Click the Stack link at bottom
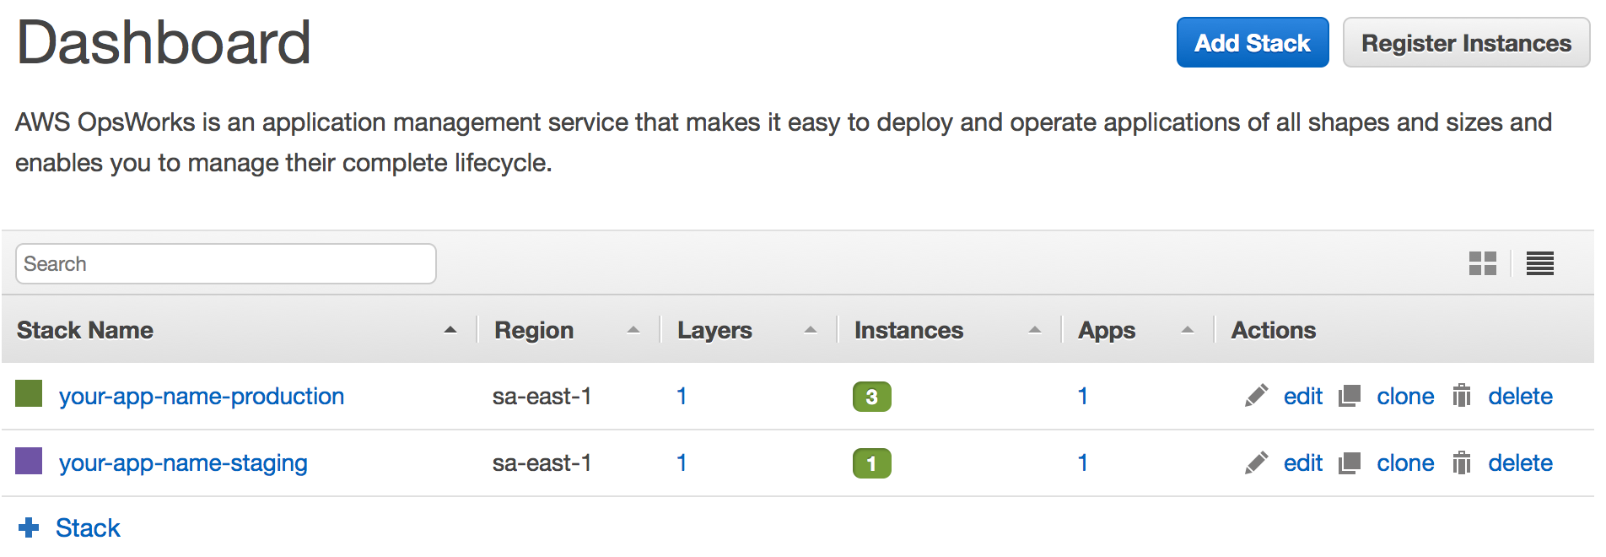The width and height of the screenshot is (1606, 557). point(88,527)
